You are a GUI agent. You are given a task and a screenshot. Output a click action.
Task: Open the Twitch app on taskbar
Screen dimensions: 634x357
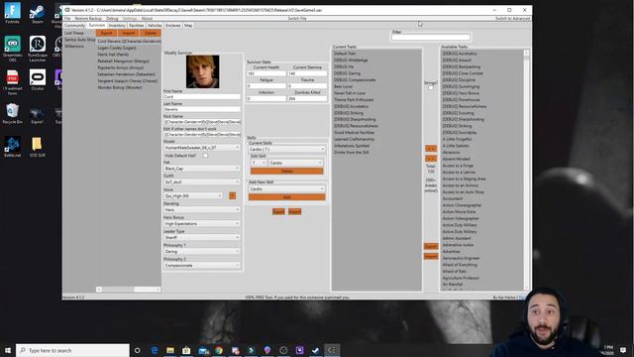click(x=299, y=350)
